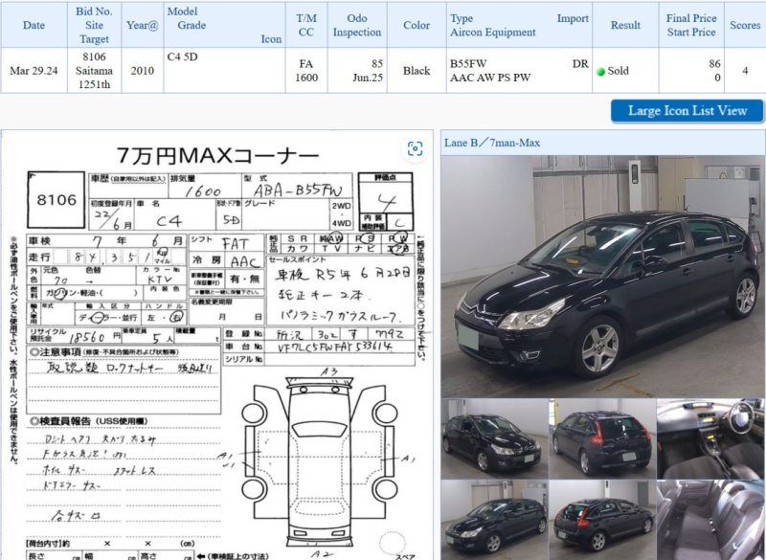Click the Scores column header
Viewport: 766px width, 560px height.
745,25
